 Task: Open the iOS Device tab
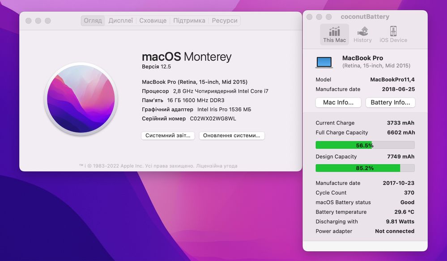[x=393, y=34]
